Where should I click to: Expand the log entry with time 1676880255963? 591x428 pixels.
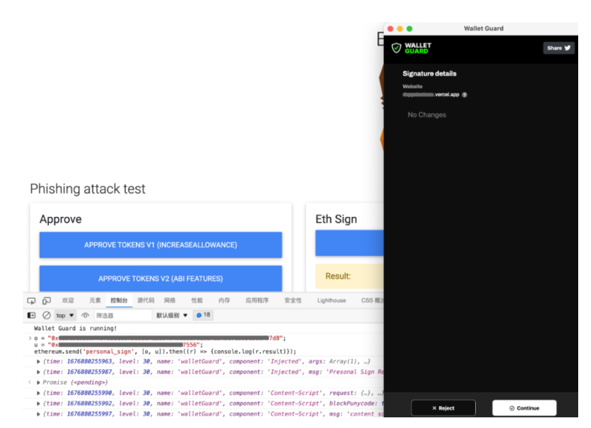[x=38, y=362]
